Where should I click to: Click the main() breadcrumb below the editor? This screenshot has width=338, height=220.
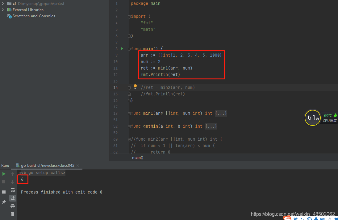(138, 158)
